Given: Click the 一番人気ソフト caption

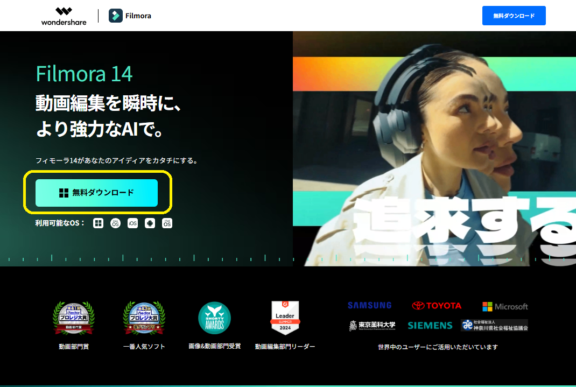Looking at the screenshot, I should 144,347.
